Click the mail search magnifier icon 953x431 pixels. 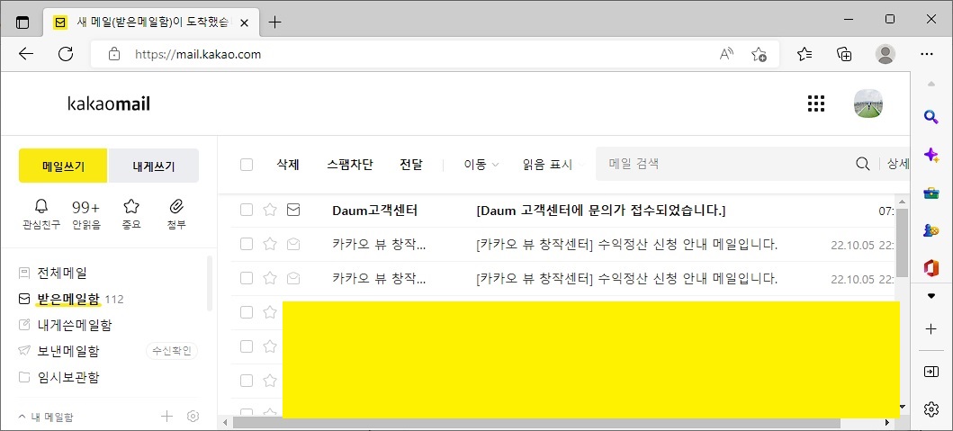[862, 164]
